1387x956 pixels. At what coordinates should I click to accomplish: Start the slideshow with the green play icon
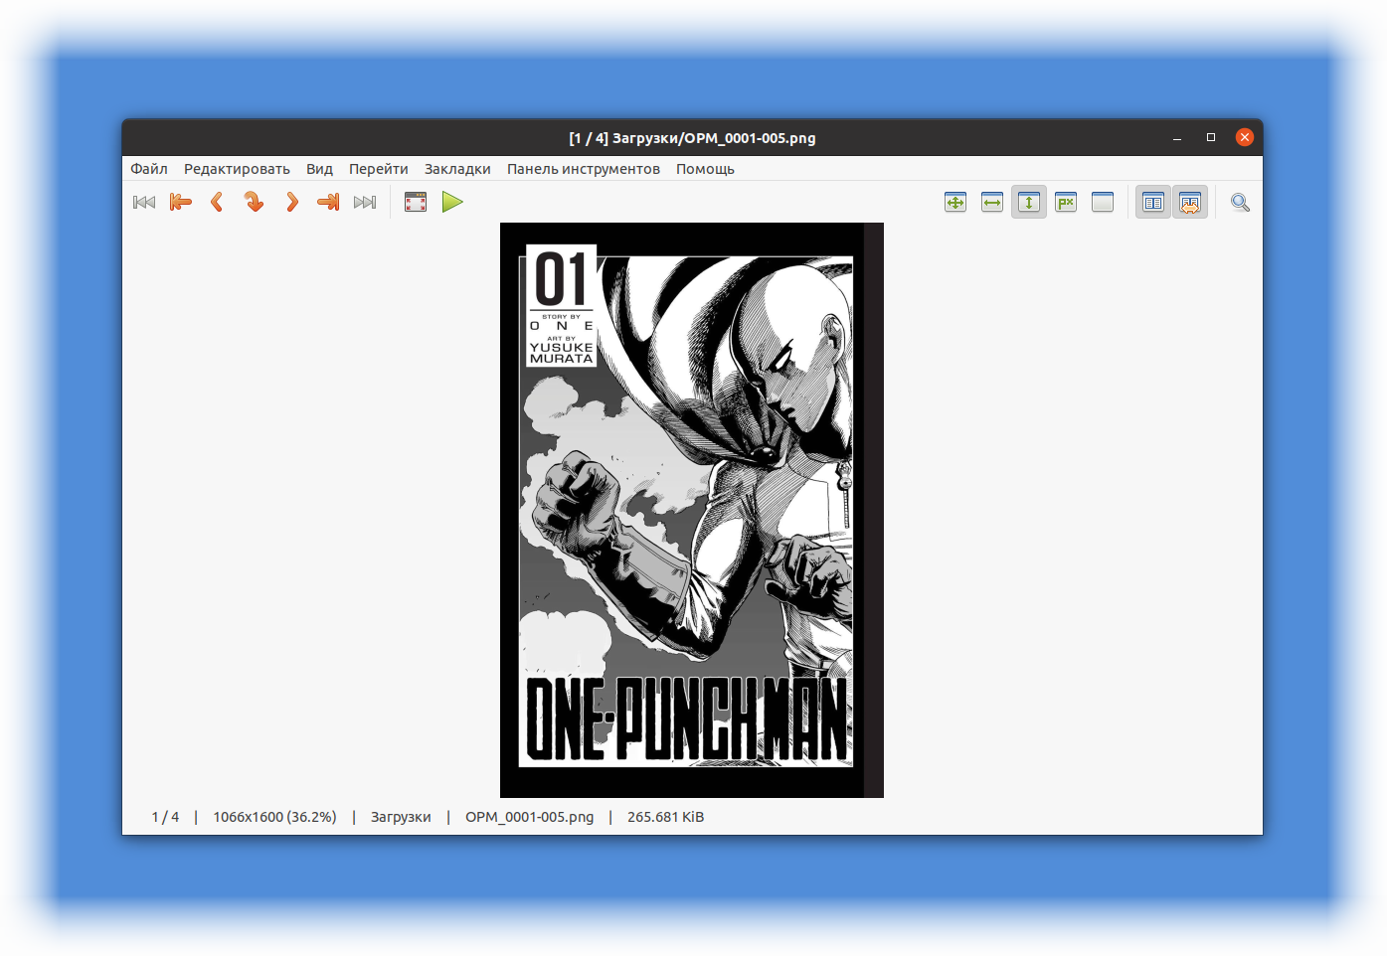point(452,203)
